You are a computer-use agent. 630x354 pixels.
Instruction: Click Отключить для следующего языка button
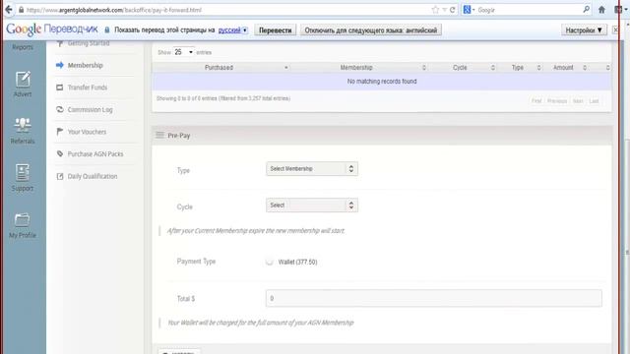[371, 30]
